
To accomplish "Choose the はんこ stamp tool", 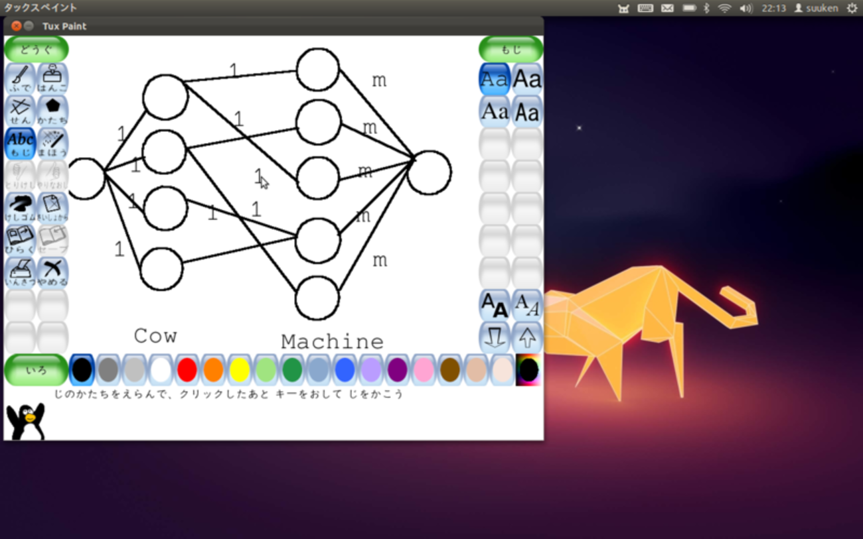I will (x=52, y=79).
